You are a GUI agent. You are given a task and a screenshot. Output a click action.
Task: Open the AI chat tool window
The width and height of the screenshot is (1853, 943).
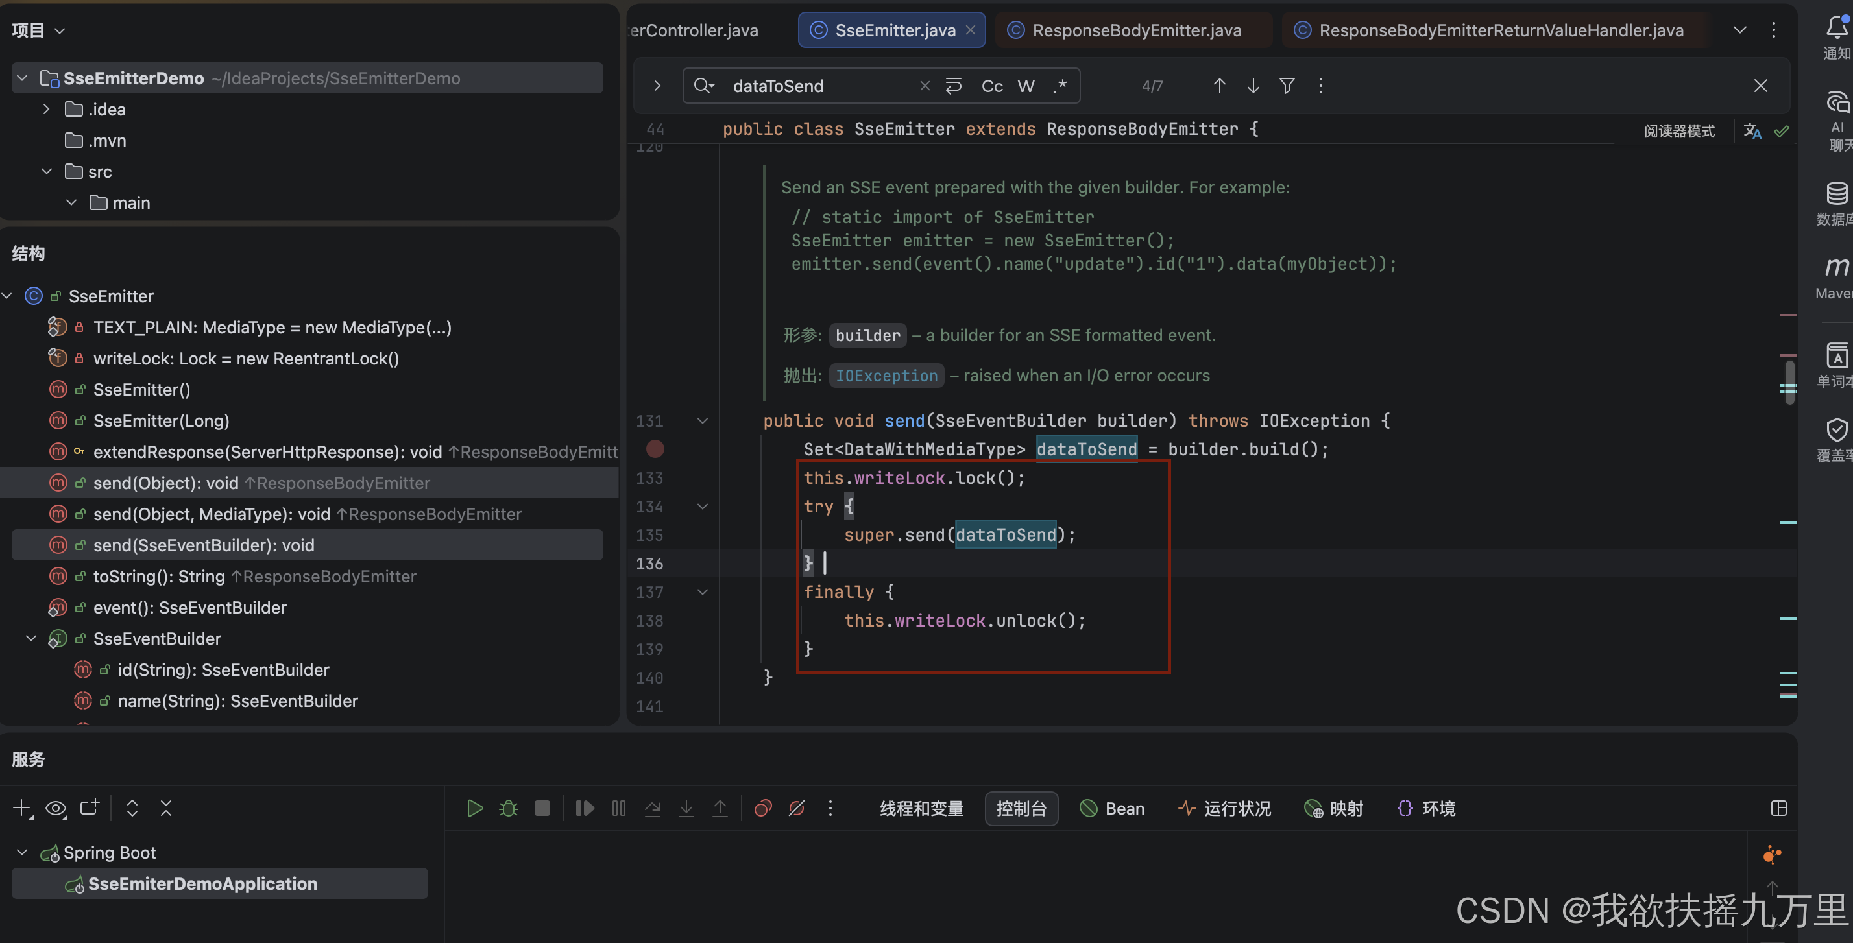[1837, 121]
